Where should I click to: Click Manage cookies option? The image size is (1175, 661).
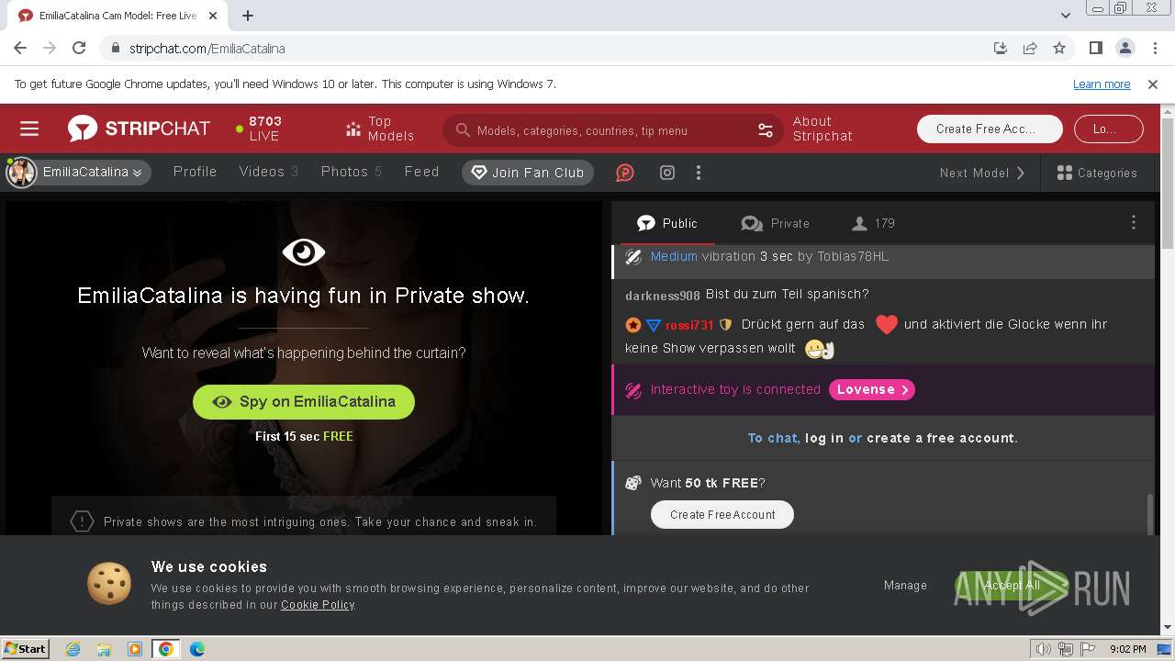point(905,585)
